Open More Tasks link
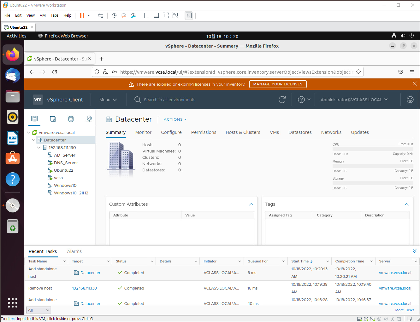Screen dimensions: 420x322 point(405,310)
